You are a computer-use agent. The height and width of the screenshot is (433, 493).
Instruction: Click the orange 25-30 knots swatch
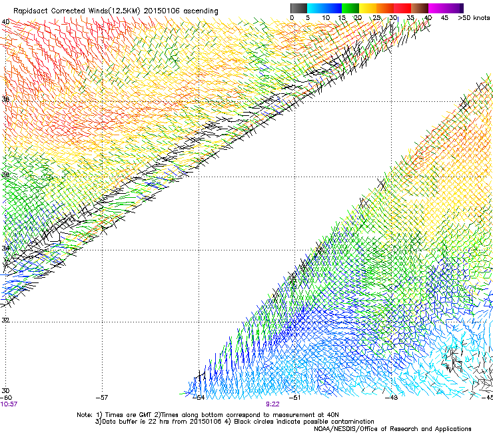(385, 8)
